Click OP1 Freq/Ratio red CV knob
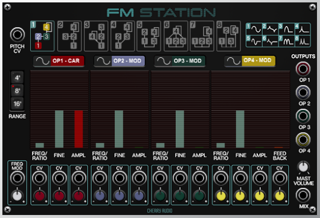 point(40,196)
